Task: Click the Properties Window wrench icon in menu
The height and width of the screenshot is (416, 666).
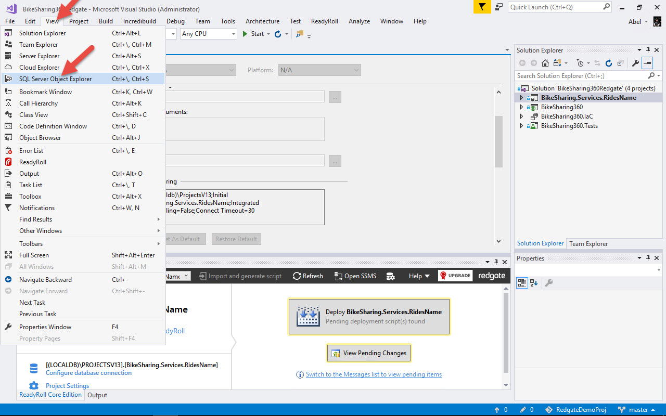Action: click(8, 327)
